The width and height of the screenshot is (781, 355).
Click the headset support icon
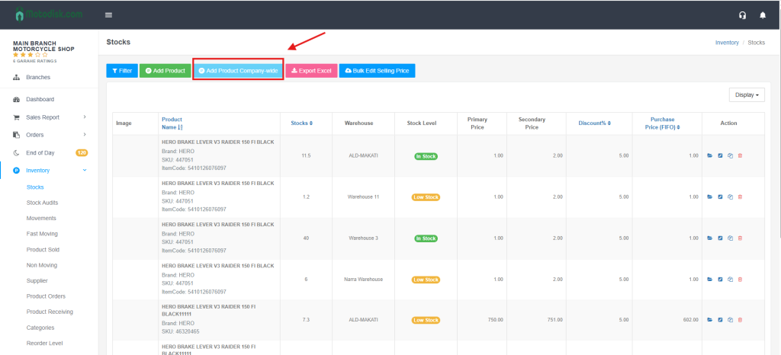[742, 15]
